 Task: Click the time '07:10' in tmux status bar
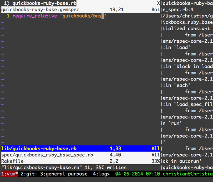pos(153,174)
